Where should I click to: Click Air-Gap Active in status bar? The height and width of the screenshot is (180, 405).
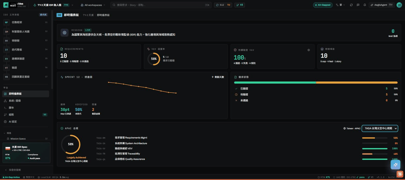11,177
